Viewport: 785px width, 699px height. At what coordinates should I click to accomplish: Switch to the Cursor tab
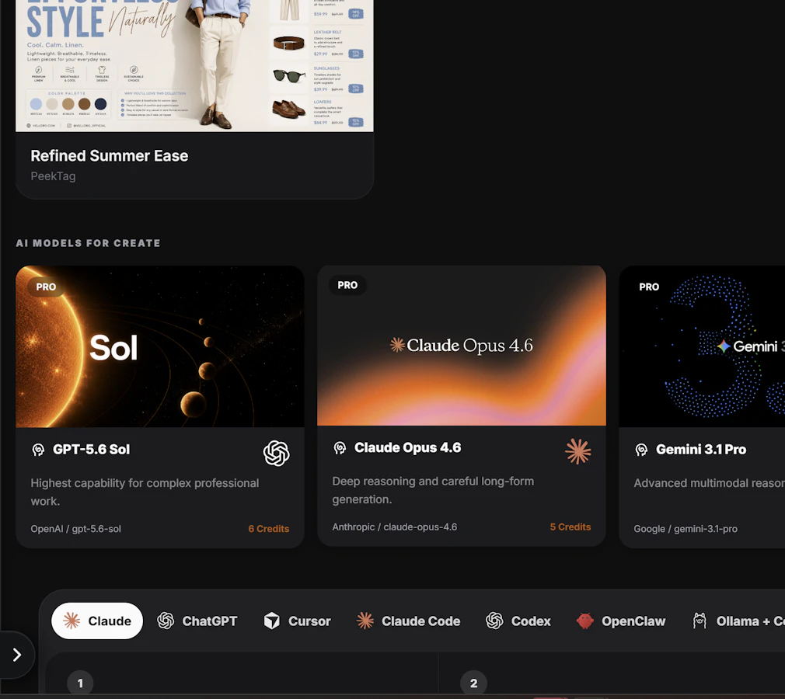298,621
